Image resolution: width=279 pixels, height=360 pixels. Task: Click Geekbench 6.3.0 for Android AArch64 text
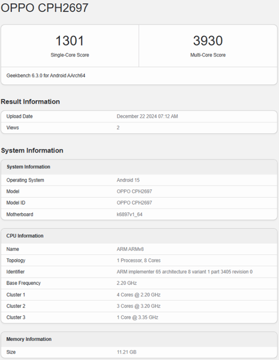point(46,76)
